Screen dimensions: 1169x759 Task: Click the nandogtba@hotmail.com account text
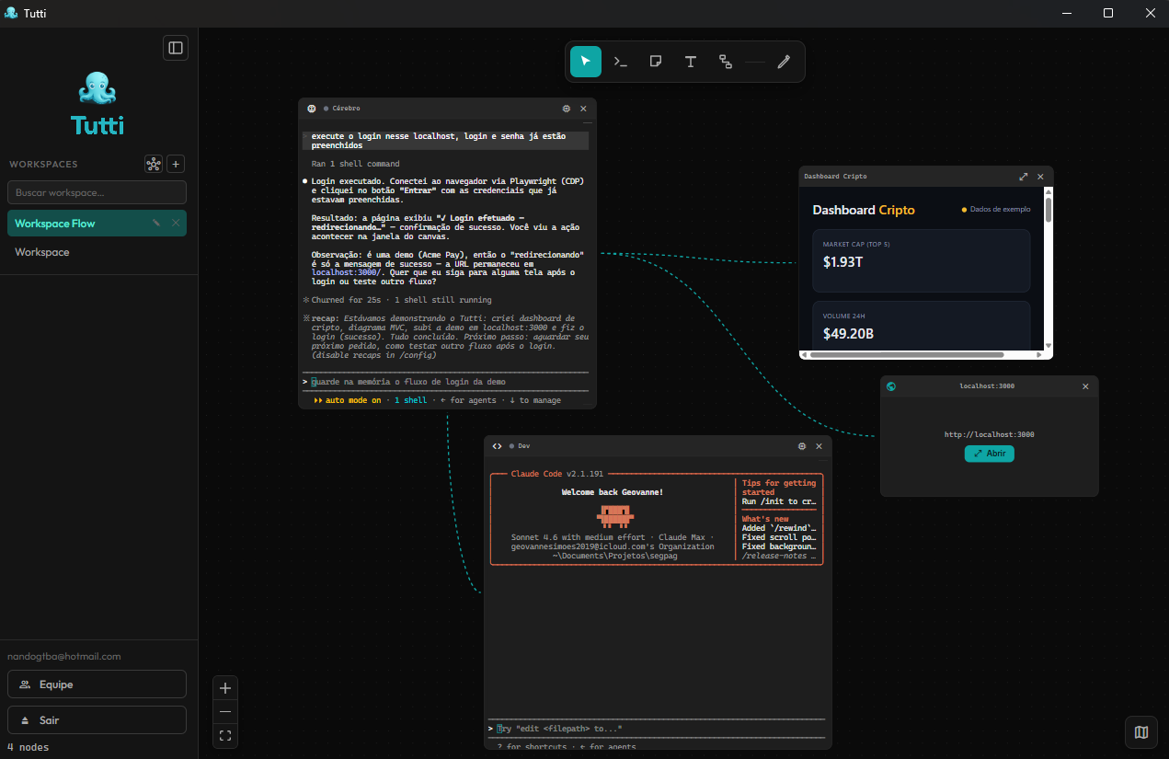click(64, 657)
